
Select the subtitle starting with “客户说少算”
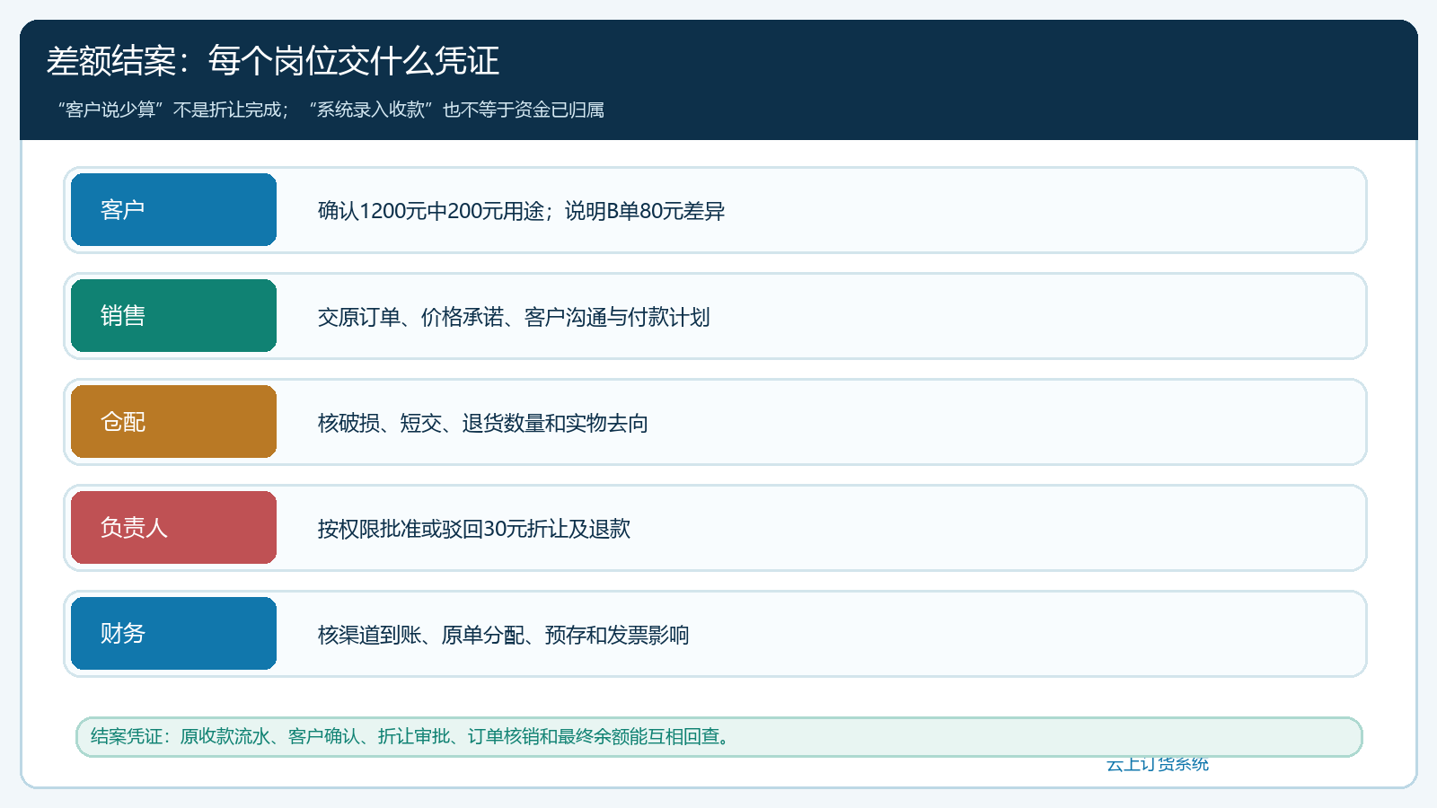(331, 110)
